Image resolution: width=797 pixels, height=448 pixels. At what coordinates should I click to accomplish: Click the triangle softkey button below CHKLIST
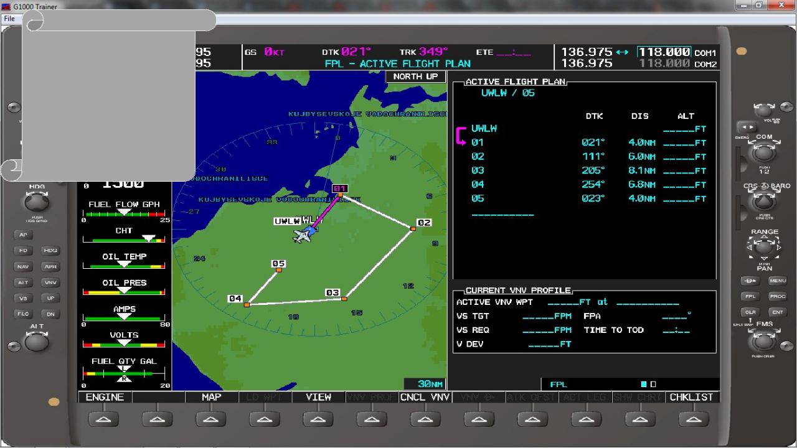[x=693, y=419]
